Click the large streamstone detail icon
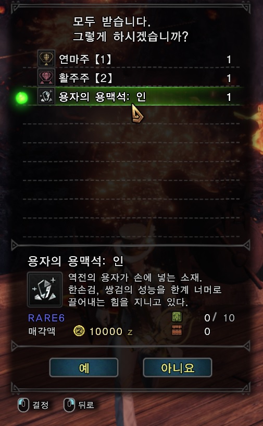Viewport: 263px width, 426px height. [45, 290]
